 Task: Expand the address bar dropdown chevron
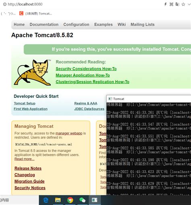pyautogui.click(x=189, y=4)
